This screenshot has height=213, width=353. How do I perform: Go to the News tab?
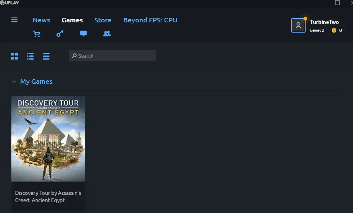point(41,20)
